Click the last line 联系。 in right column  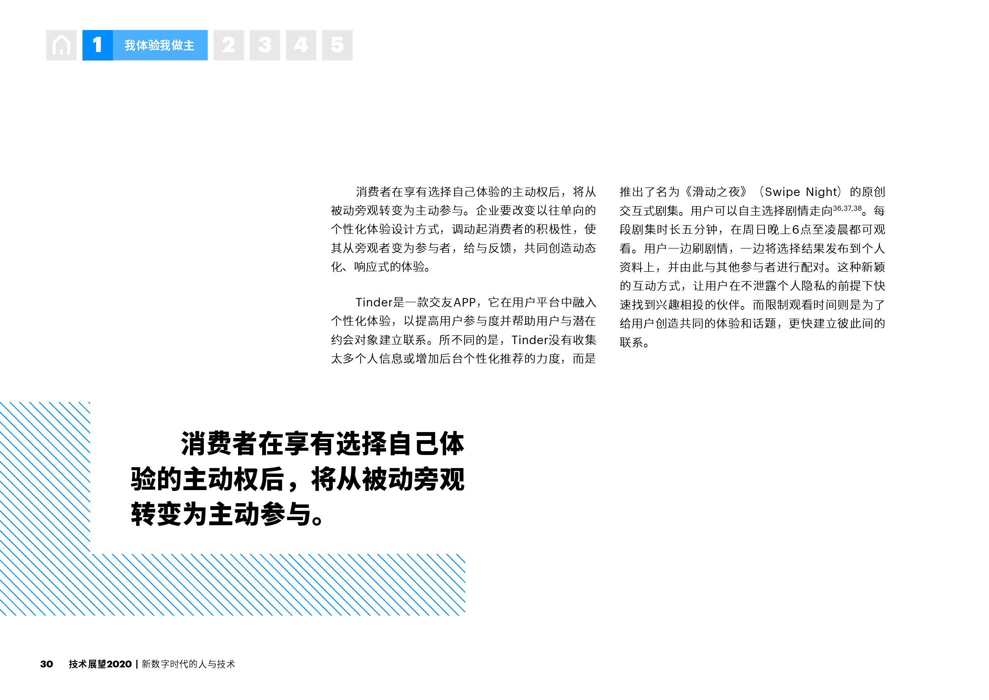(x=634, y=343)
